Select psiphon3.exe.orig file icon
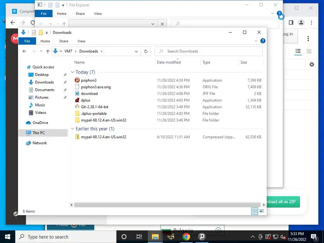324x243 pixels. [77, 87]
